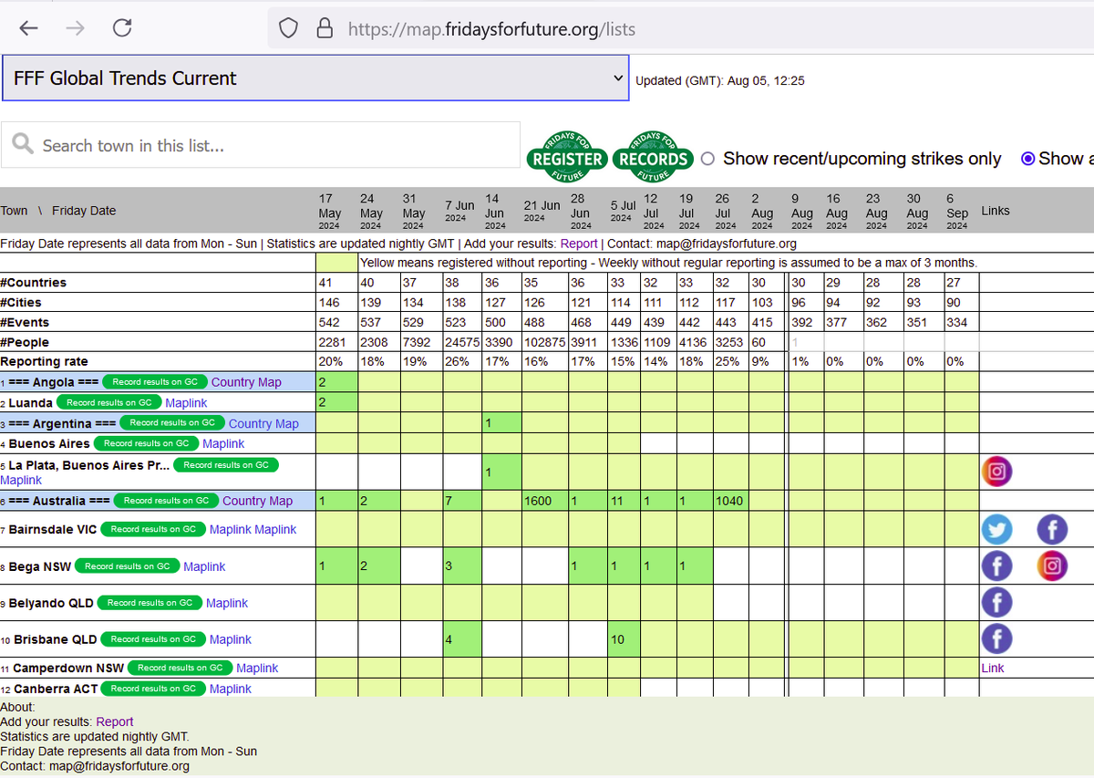The width and height of the screenshot is (1094, 778).
Task: Click the Report link in the header notice
Action: (x=579, y=244)
